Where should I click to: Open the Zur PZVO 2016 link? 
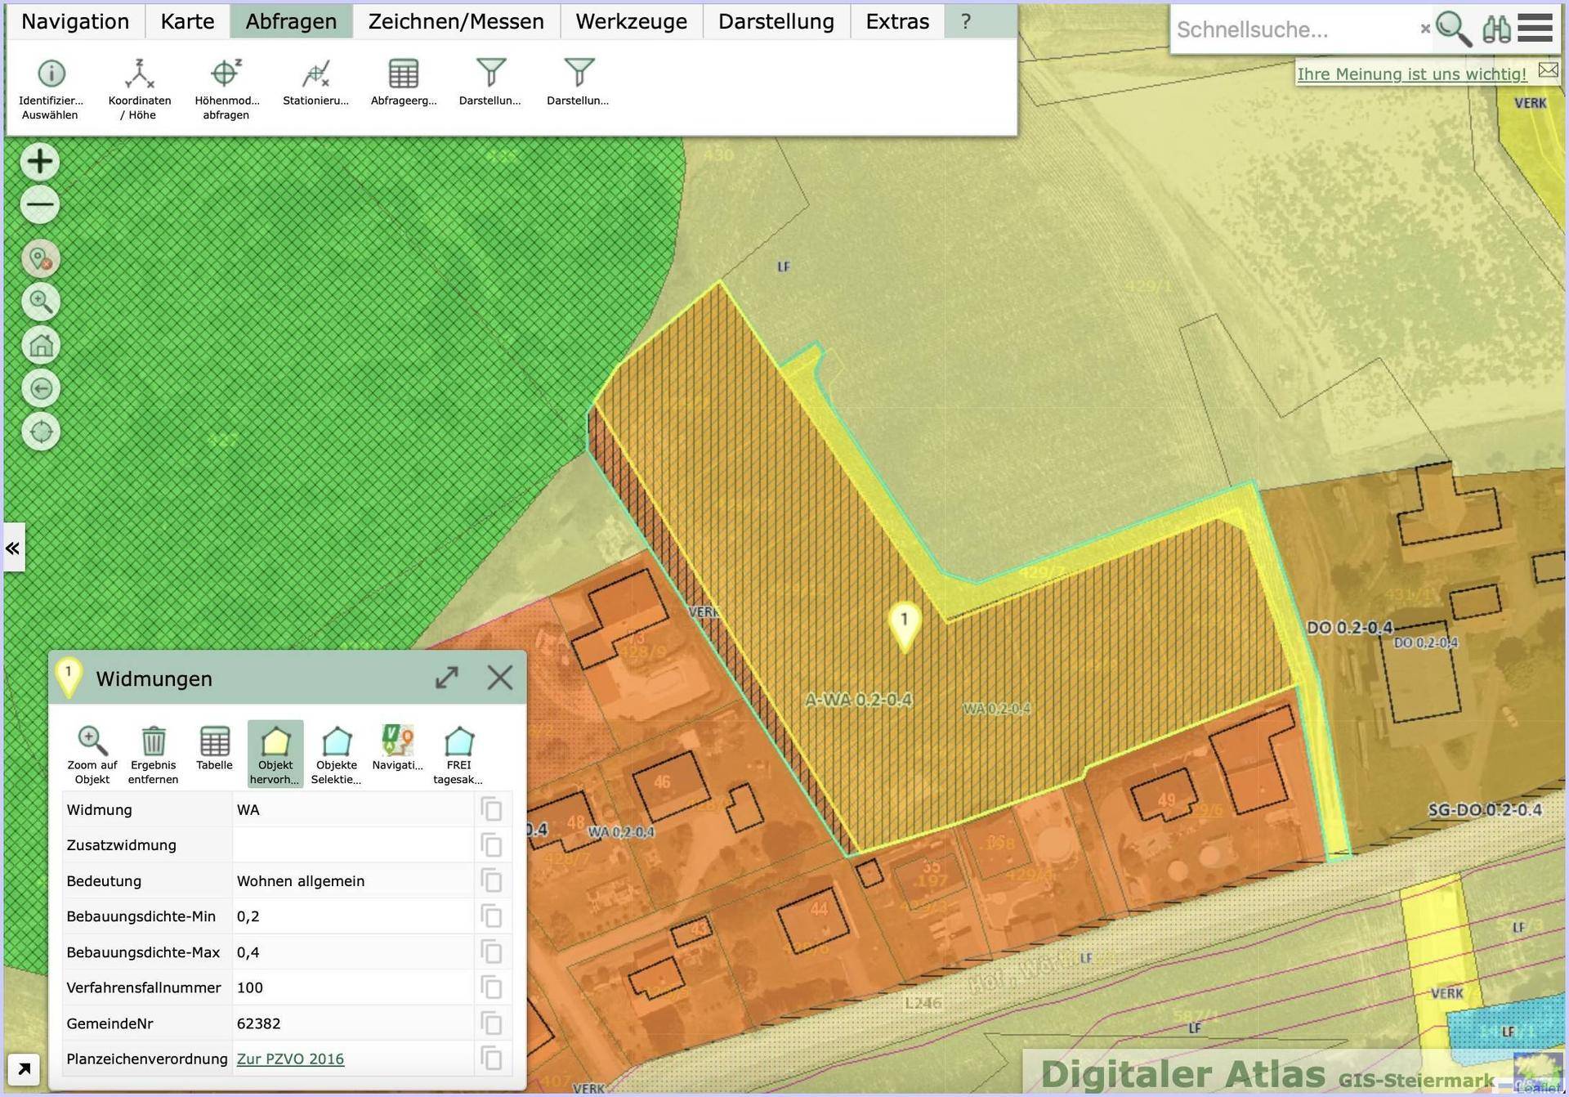(290, 1059)
